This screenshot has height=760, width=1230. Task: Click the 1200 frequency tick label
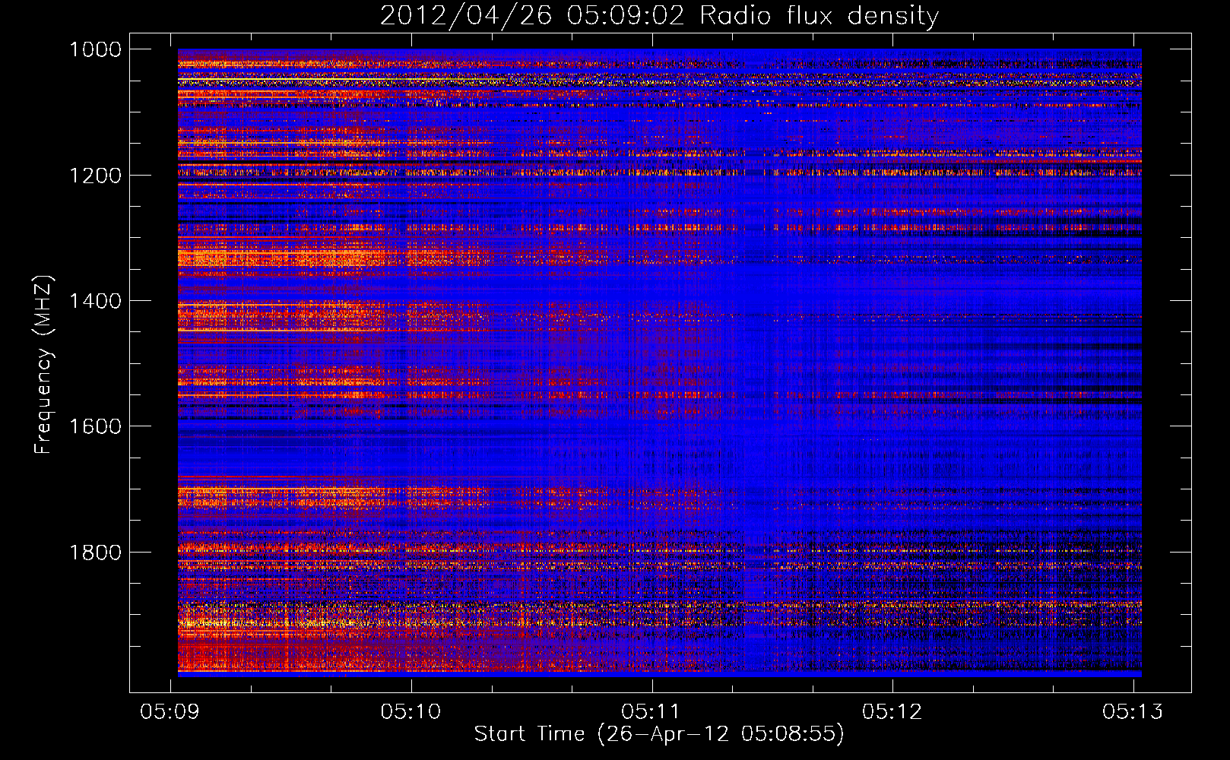coord(95,176)
